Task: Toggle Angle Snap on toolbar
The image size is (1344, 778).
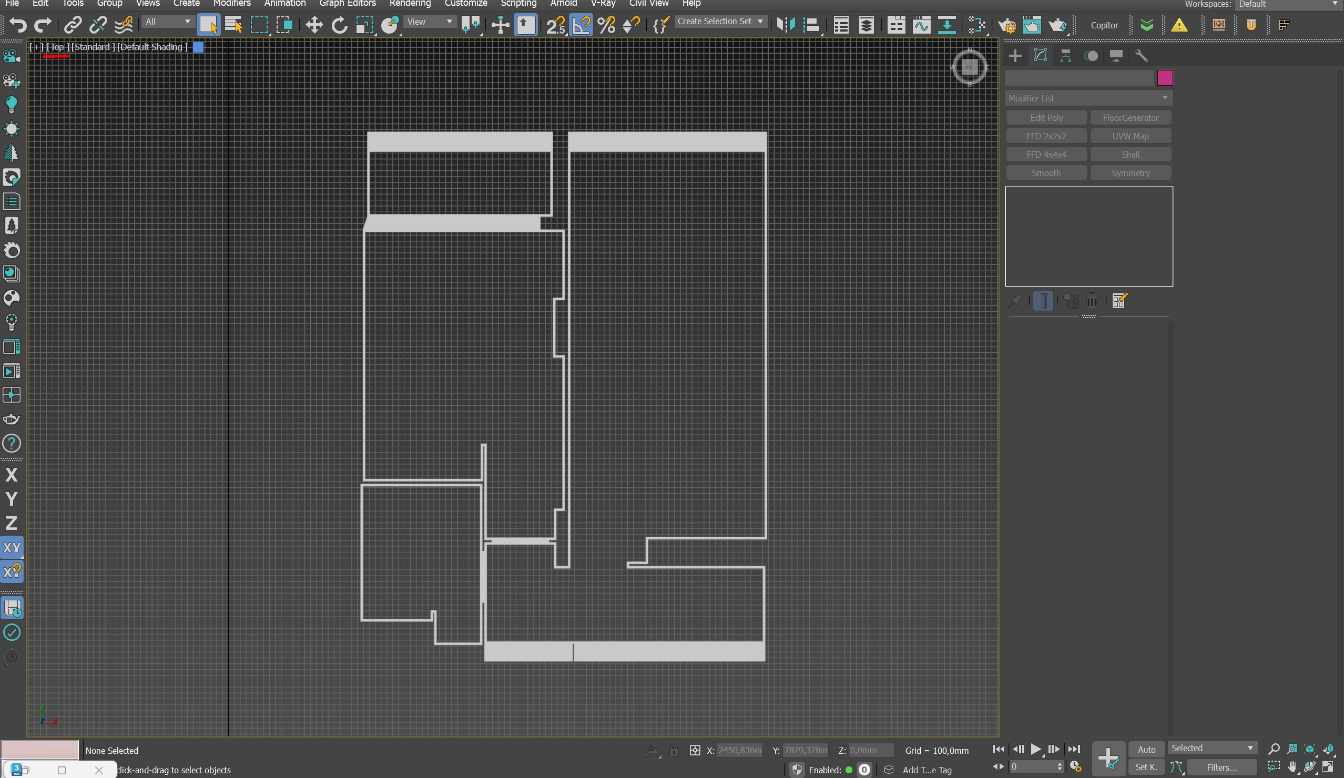Action: [x=581, y=25]
